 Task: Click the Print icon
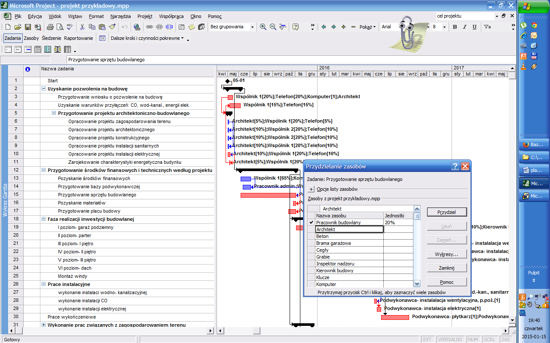(50, 27)
